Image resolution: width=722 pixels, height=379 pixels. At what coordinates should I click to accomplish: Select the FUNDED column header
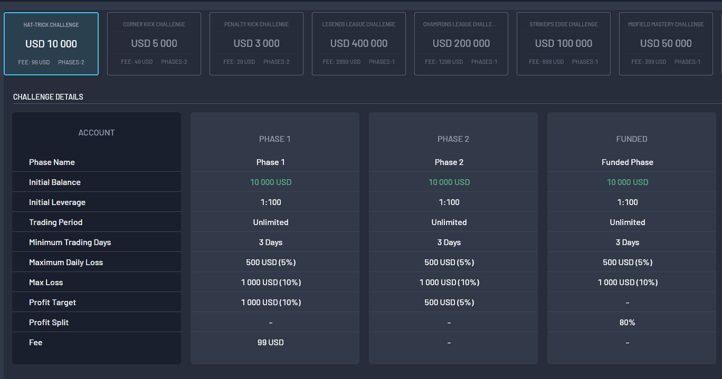(x=631, y=139)
